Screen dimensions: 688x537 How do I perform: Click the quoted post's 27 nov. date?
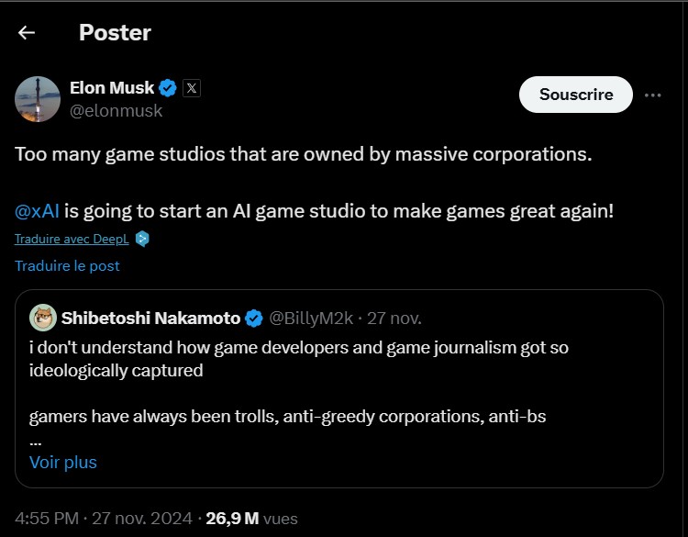[394, 319]
